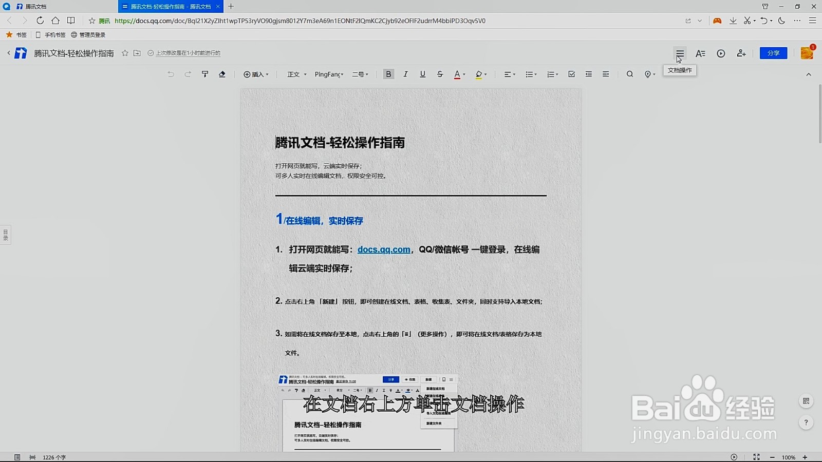This screenshot has width=822, height=462.
Task: Open bulleted list dropdown
Action: tap(531, 74)
